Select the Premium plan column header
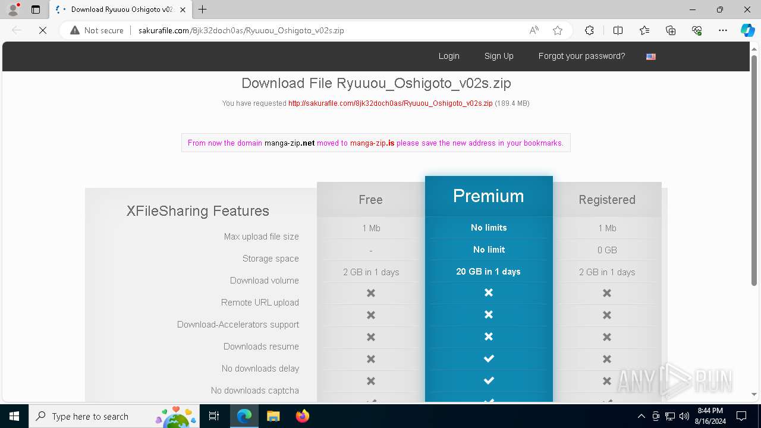 pos(489,196)
